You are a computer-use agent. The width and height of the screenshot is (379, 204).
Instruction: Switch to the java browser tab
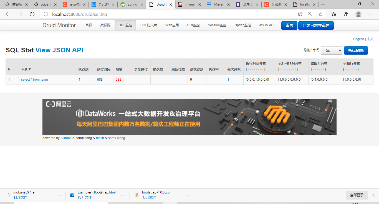pyautogui.click(x=74, y=4)
